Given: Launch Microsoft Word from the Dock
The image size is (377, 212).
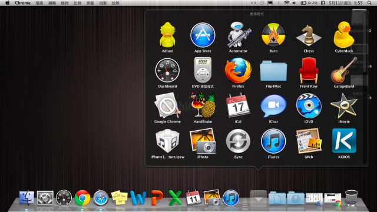Looking at the screenshot, I should point(138,198).
